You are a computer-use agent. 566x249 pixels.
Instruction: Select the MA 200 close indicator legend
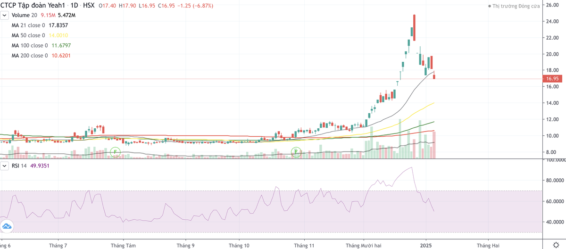[x=30, y=56]
